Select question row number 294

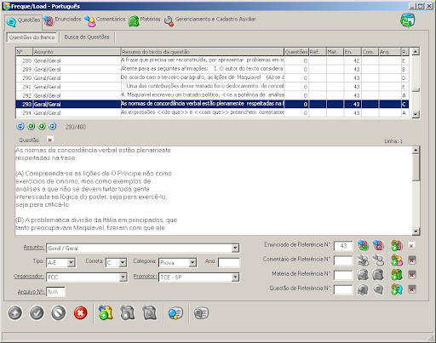(x=212, y=112)
